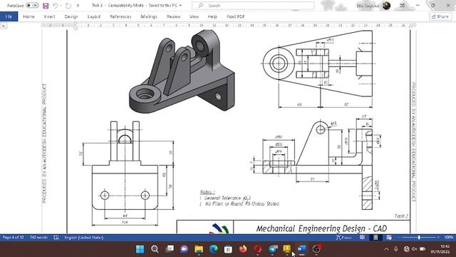Click the tab stop selector by ruler
The height and width of the screenshot is (257, 456).
[x=4, y=26]
